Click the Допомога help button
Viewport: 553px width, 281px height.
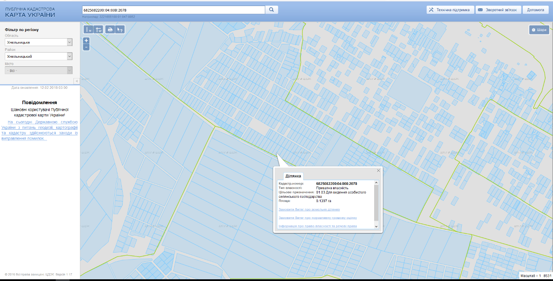coord(536,9)
